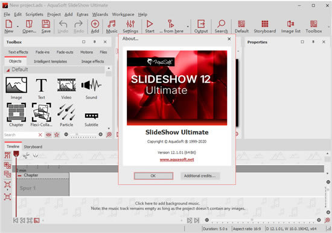Open the Scriptlets menu

[34, 14]
